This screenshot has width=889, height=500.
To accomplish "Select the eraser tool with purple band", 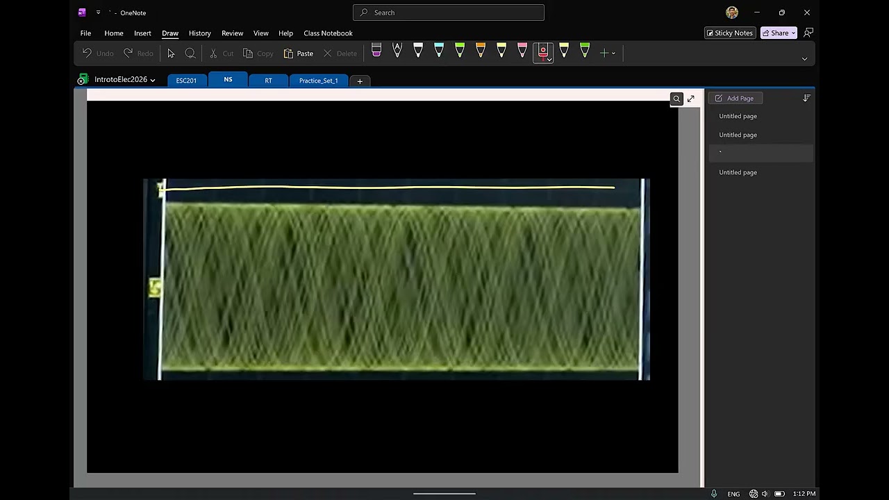I will tap(376, 50).
